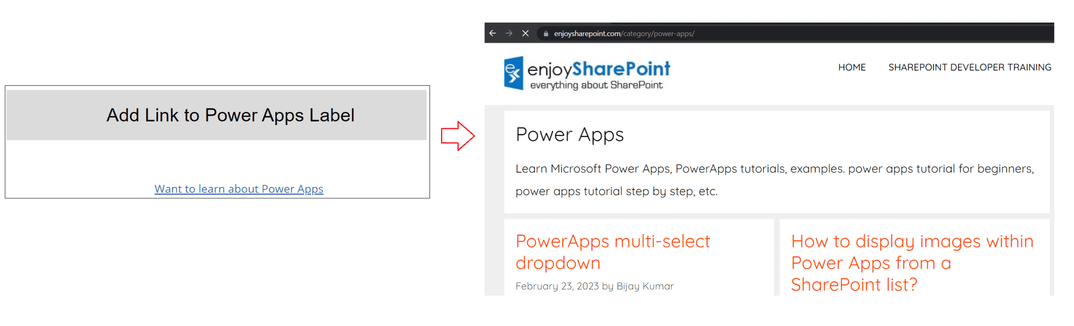Click the X to stop page loading

coord(525,33)
